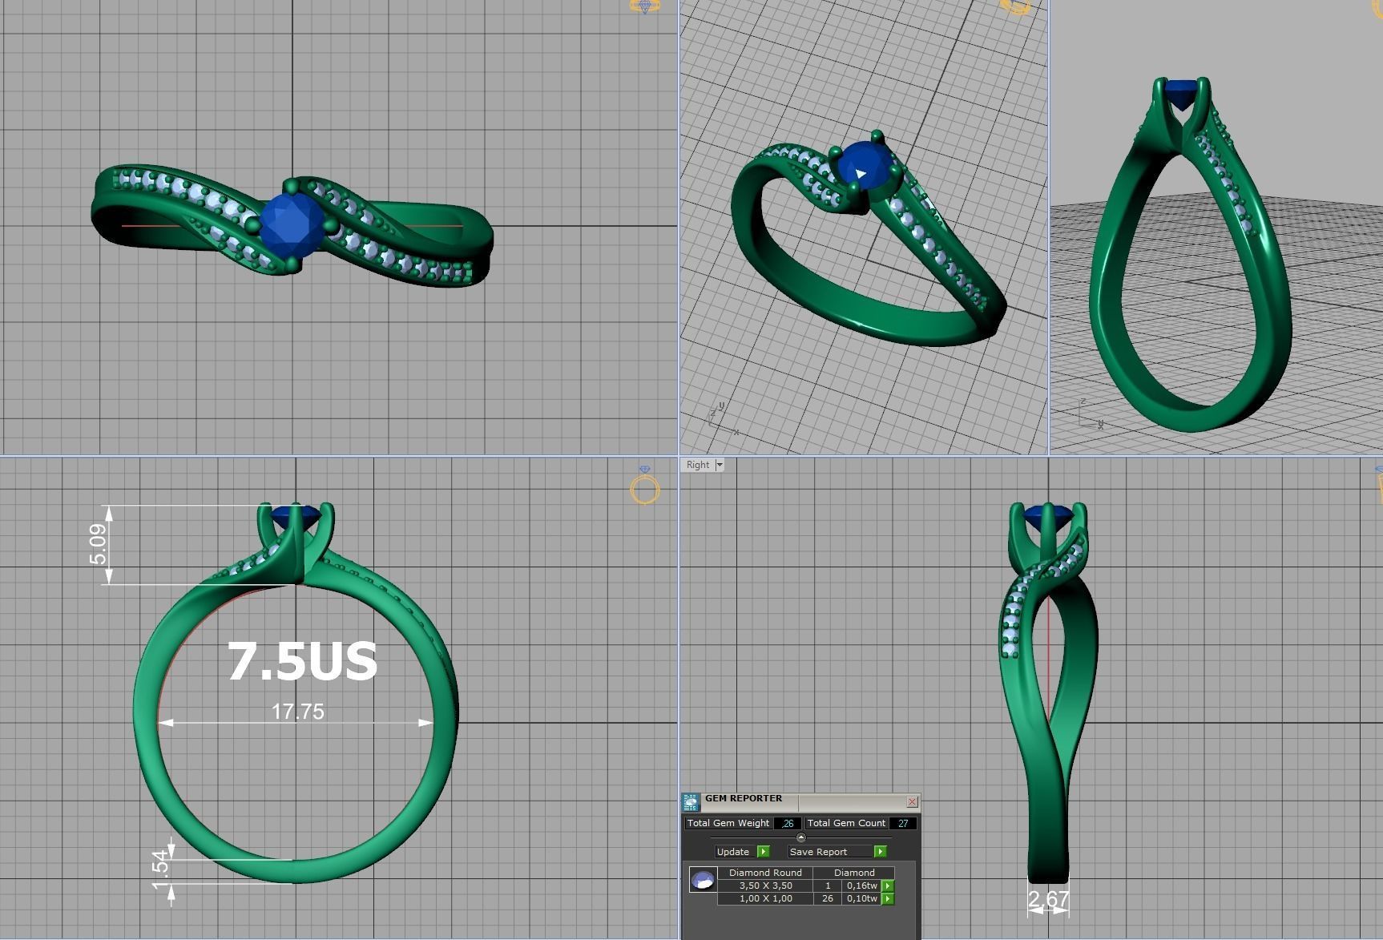Click the Update button in Gem Reporter
The image size is (1383, 940).
point(734,851)
